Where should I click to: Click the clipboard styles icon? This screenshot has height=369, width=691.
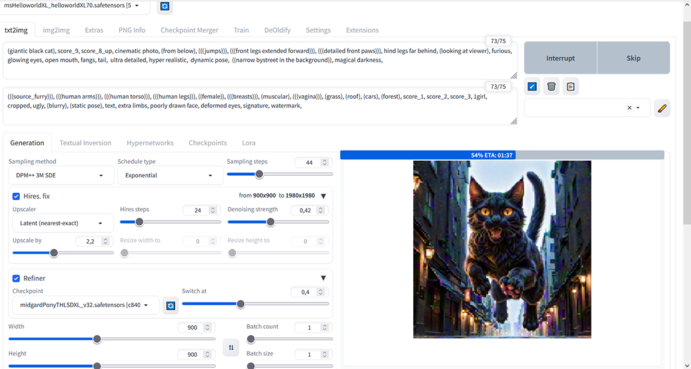(571, 87)
